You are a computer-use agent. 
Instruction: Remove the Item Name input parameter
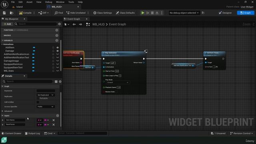pos(54,120)
